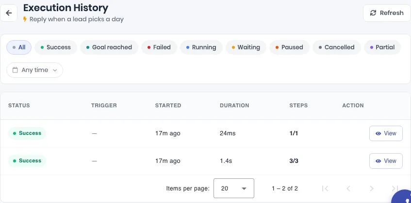Click the TRIGGER column header

tap(104, 105)
